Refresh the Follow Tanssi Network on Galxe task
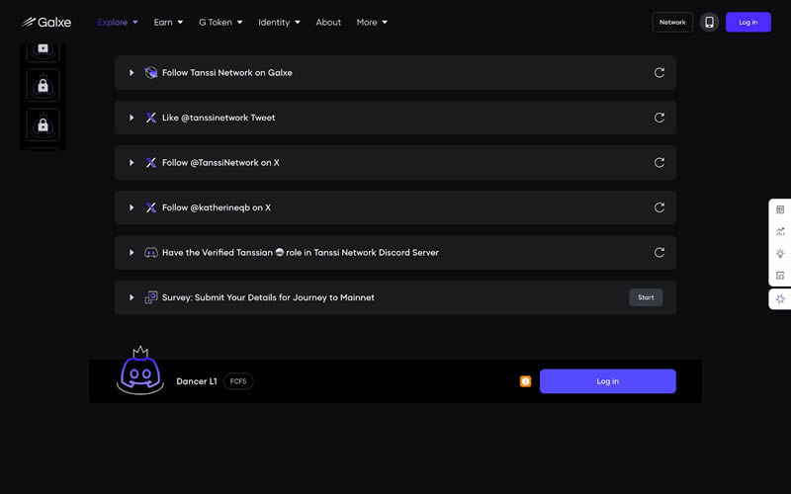This screenshot has width=791, height=494. point(659,72)
